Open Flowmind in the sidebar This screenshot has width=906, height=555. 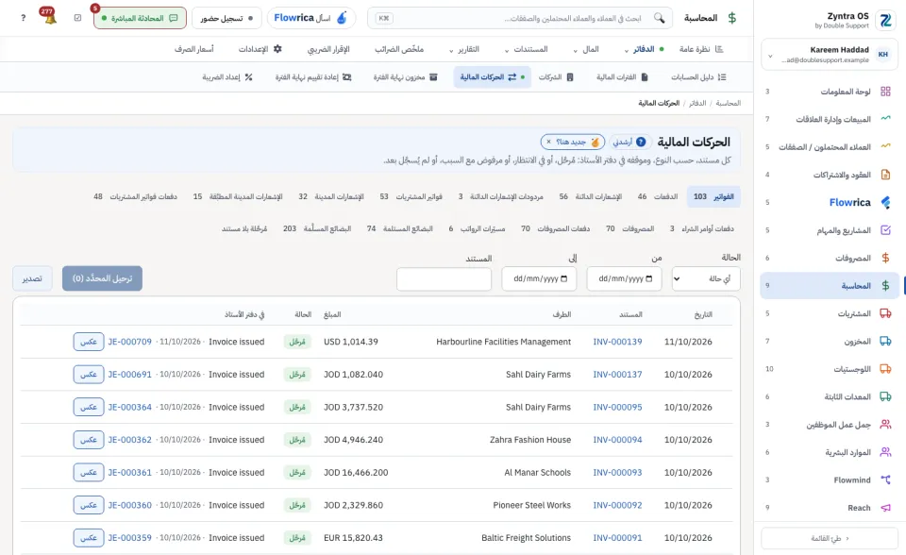830,479
